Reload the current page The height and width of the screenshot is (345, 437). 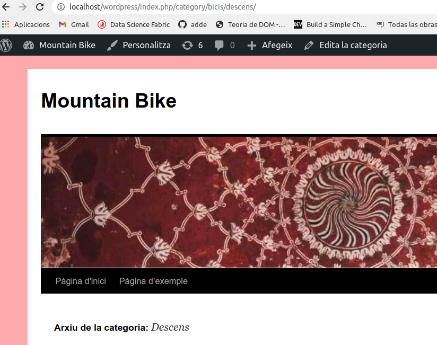click(x=40, y=7)
